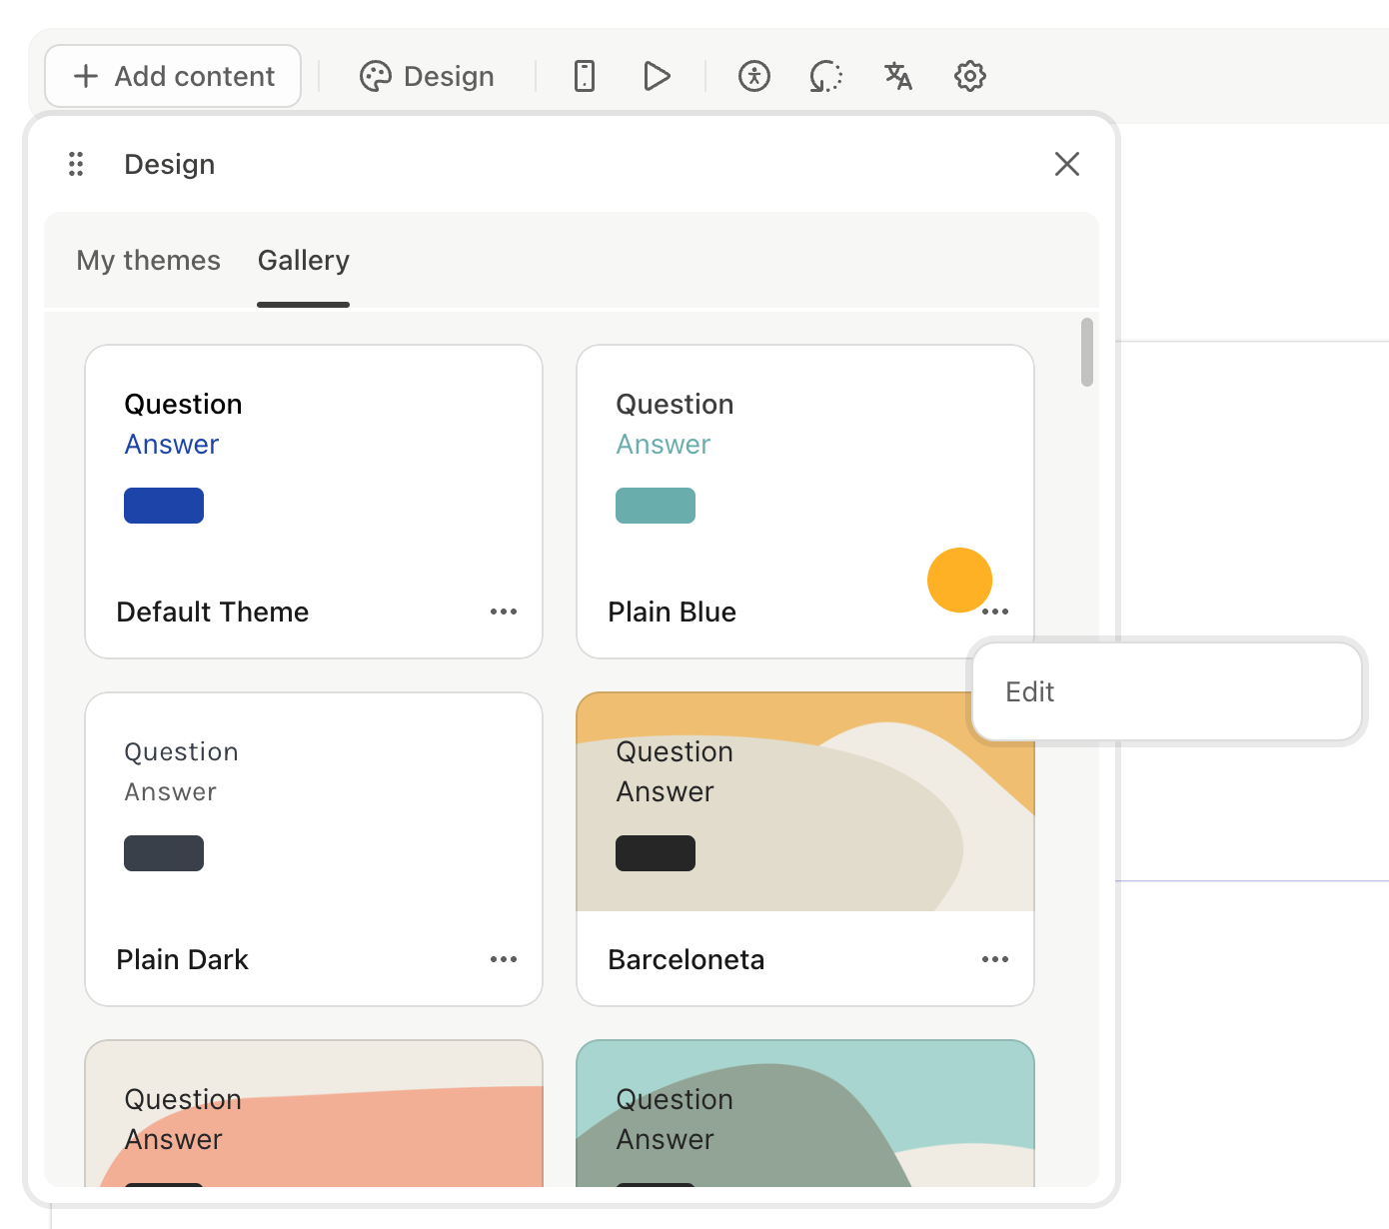Switch to My themes tab

click(149, 261)
